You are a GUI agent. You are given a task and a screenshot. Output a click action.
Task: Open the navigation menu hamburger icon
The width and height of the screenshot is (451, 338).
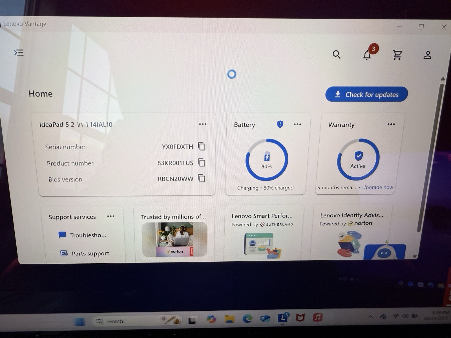19,52
